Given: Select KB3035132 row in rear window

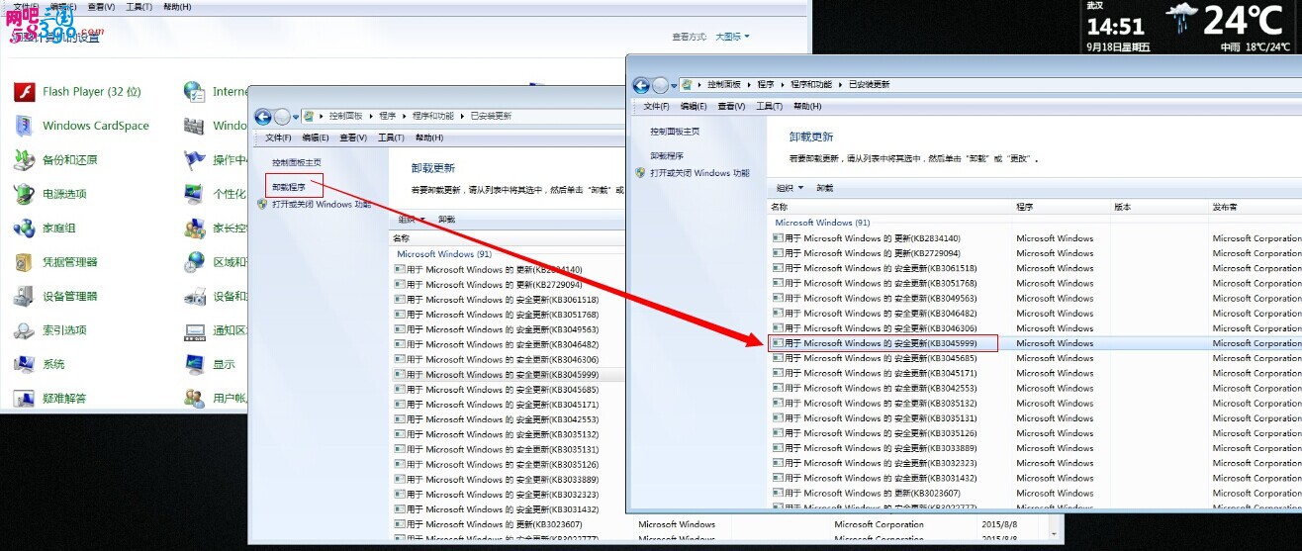Looking at the screenshot, I should click(x=509, y=434).
